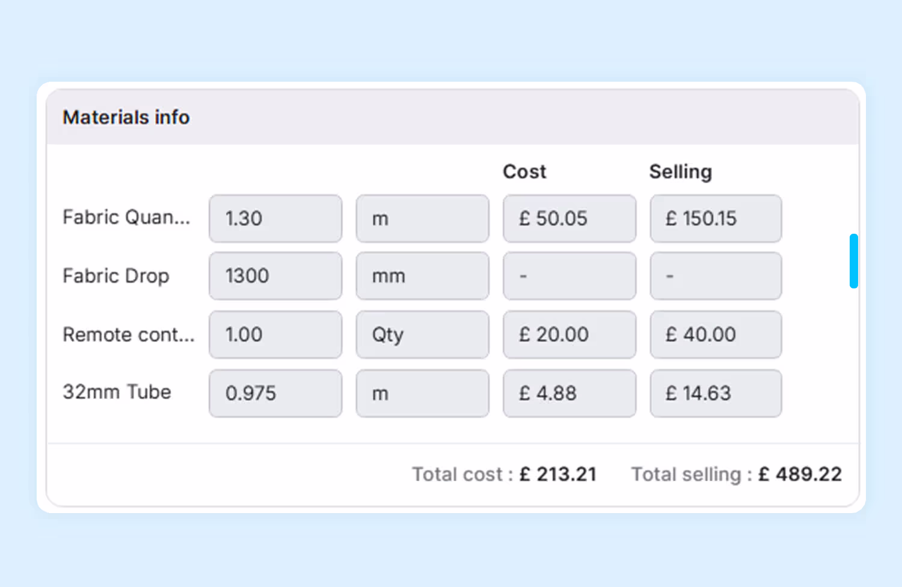Click the 'Materials info' panel heading

(126, 117)
